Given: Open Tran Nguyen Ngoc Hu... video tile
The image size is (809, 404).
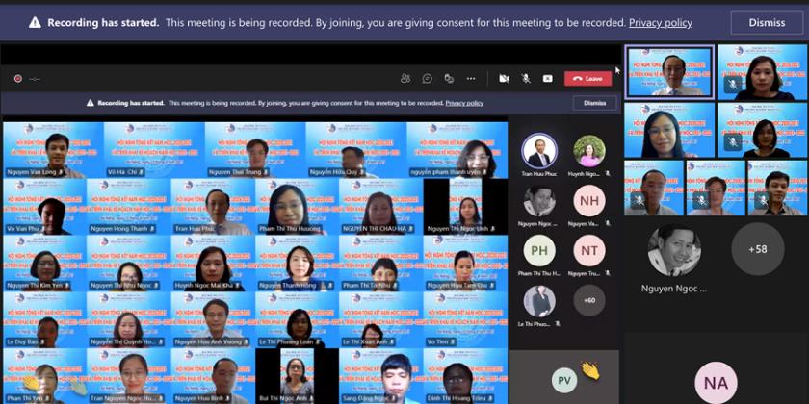Looking at the screenshot, I should [129, 376].
